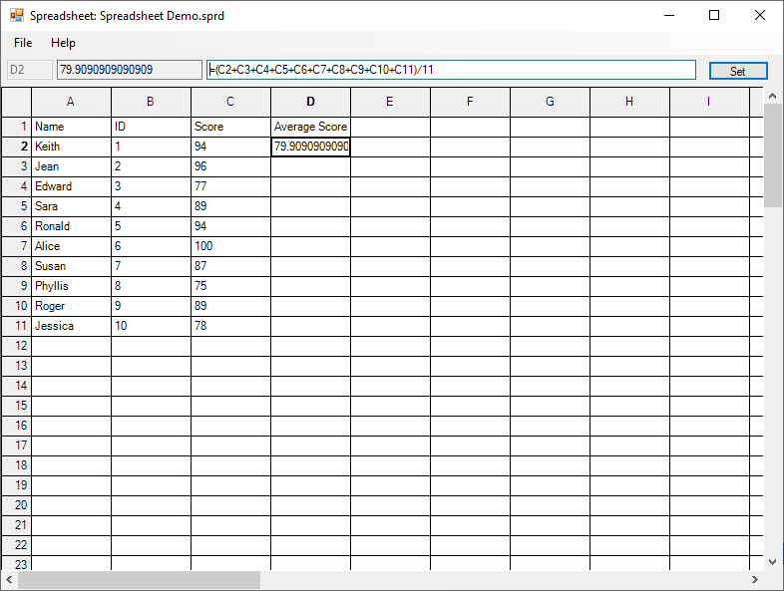This screenshot has height=591, width=784.
Task: Select the cell containing Alice
Action: pos(71,247)
